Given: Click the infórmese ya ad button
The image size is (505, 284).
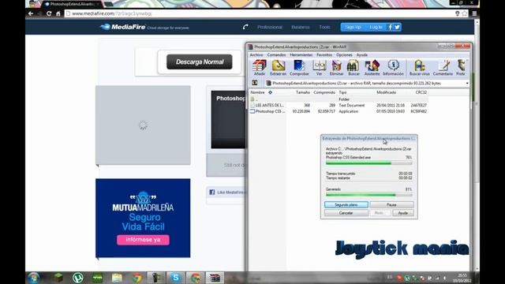Looking at the screenshot, I should [x=143, y=240].
